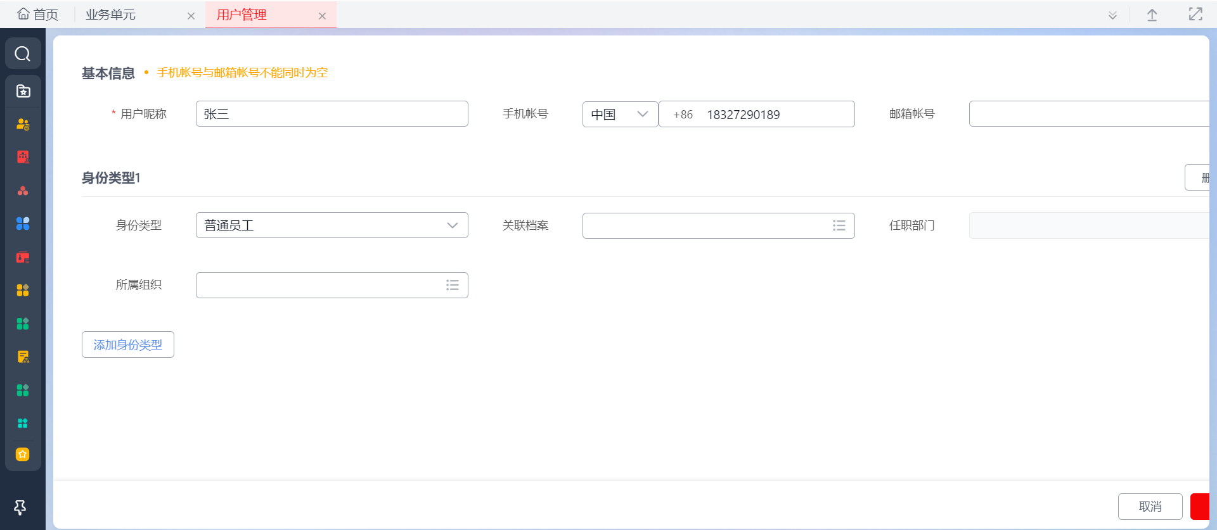Click the search magnifier icon in sidebar
This screenshot has height=530, width=1217.
tap(23, 54)
